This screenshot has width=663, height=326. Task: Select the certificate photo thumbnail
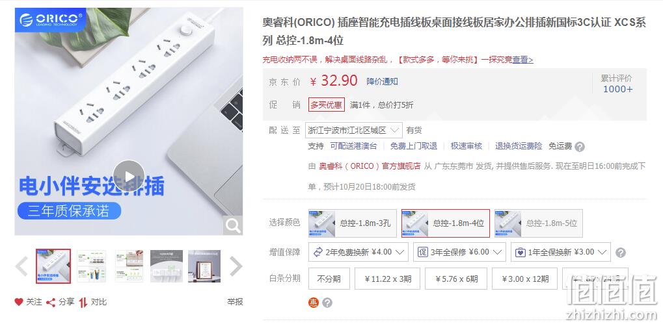pos(204,266)
